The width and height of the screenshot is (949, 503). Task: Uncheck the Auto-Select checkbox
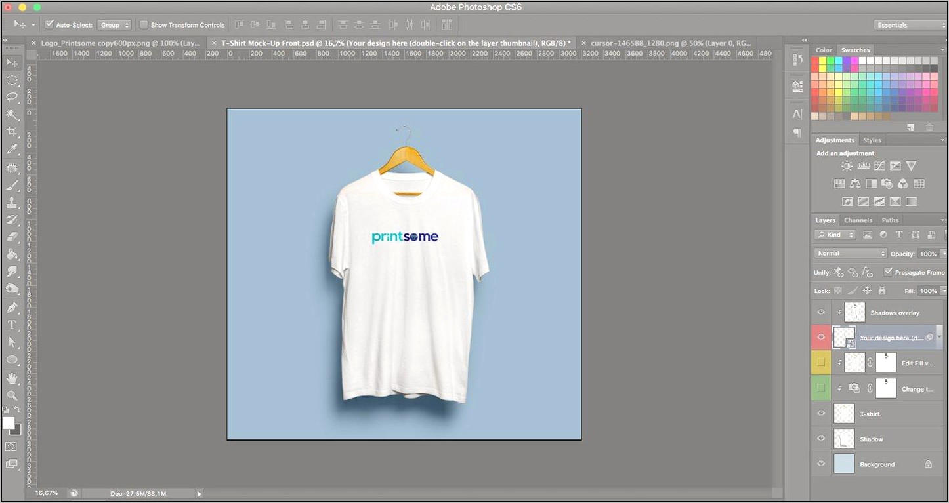pos(49,25)
